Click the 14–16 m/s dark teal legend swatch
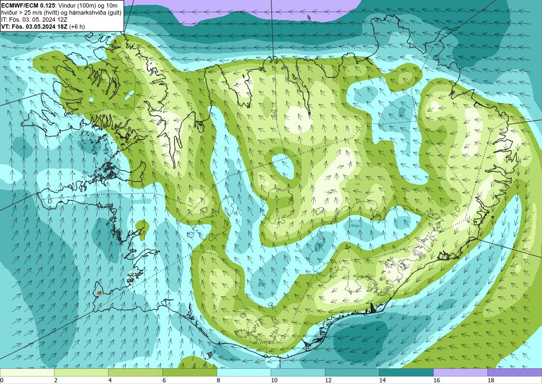The image size is (542, 384). point(406,373)
